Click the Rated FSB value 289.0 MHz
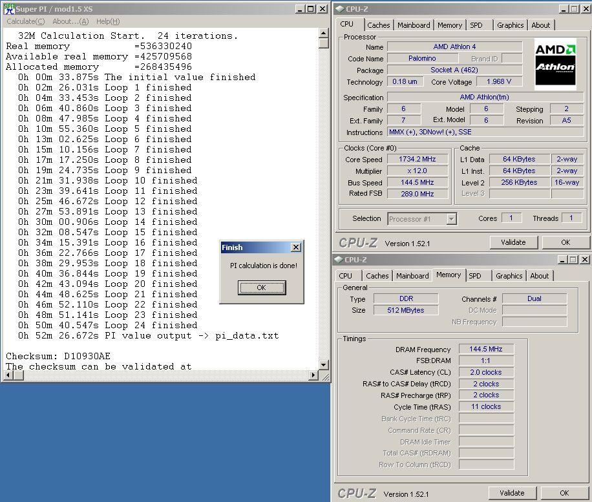592x502 pixels. coord(418,194)
